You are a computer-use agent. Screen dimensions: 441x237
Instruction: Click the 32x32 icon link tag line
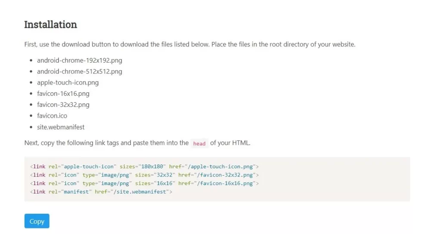coord(144,175)
